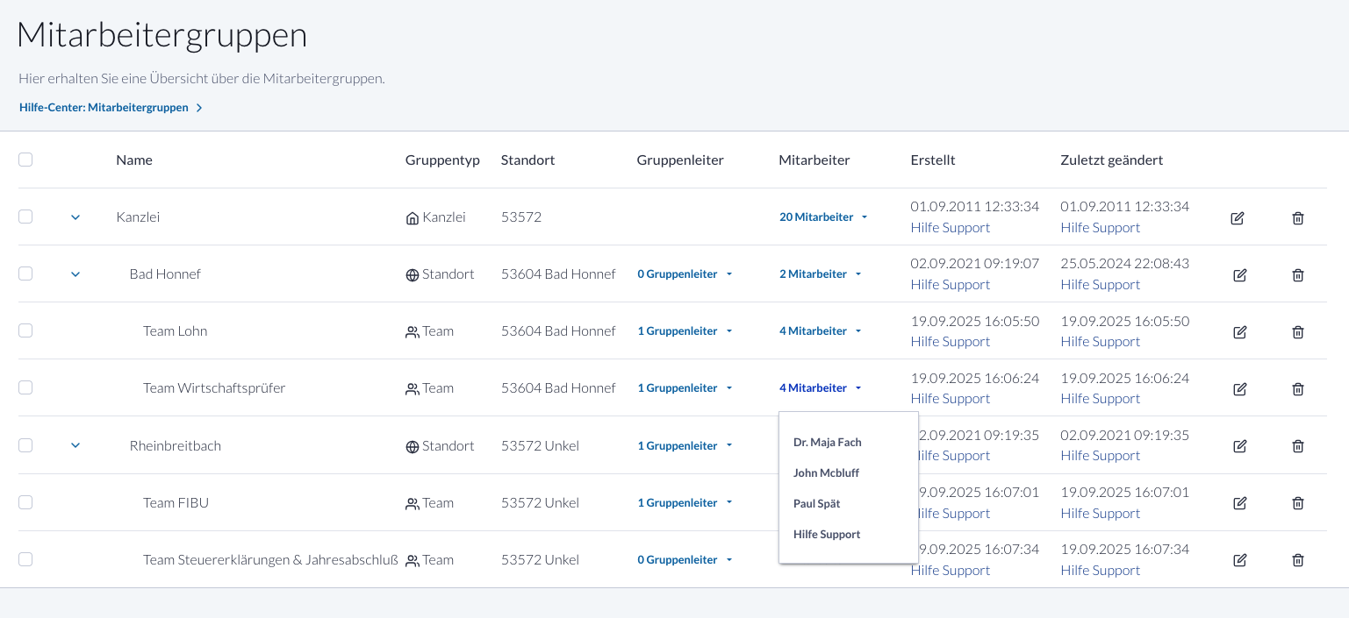Open the 20 Mitarbeiter dropdown for Kanzlei
Image resolution: width=1349 pixels, height=618 pixels.
pyautogui.click(x=822, y=217)
